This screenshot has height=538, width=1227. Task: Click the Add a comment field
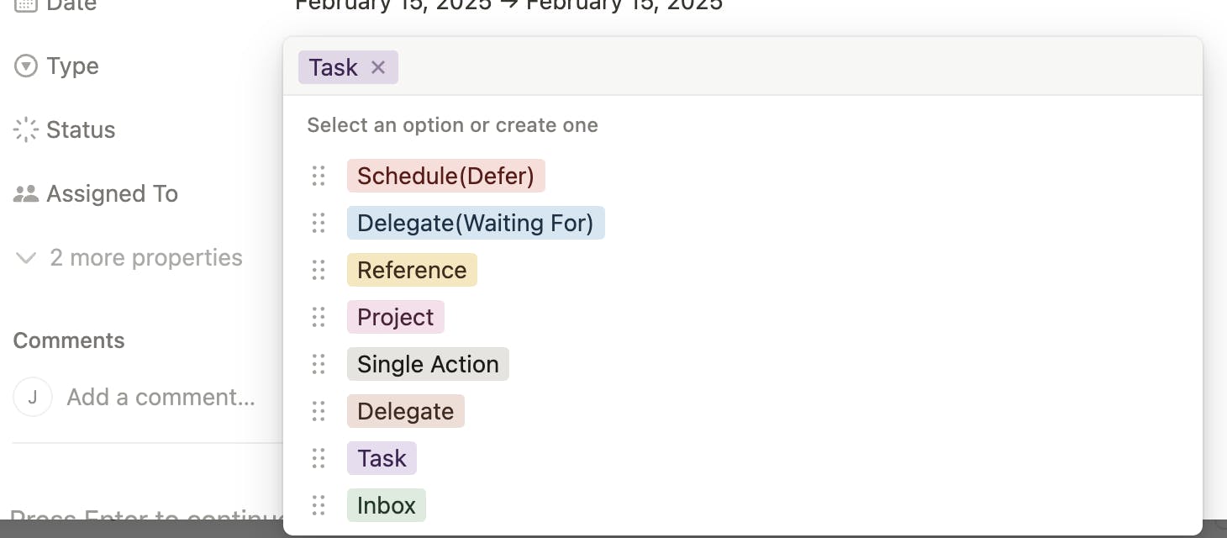[161, 397]
